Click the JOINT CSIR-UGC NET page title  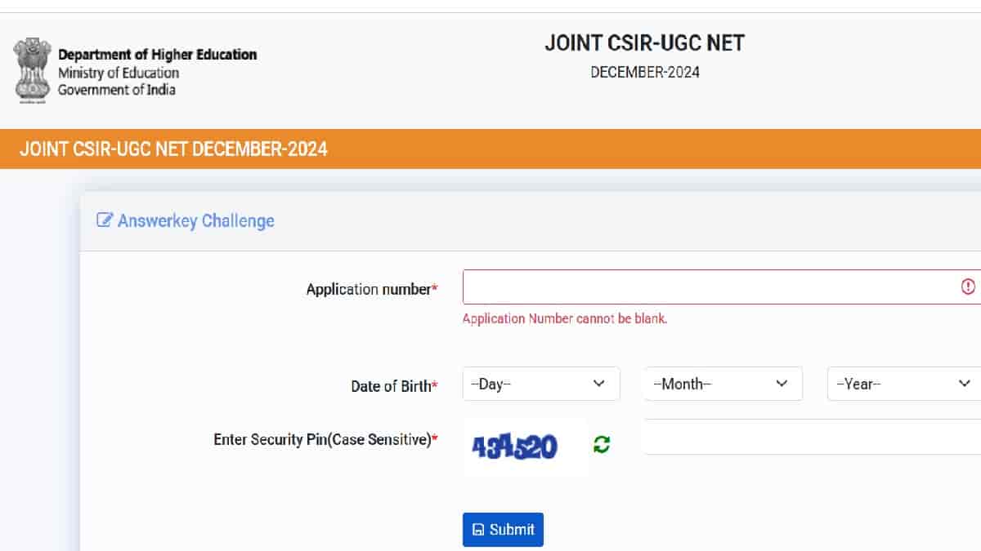coord(645,42)
